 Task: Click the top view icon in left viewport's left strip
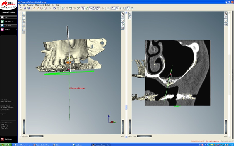(x=24, y=14)
